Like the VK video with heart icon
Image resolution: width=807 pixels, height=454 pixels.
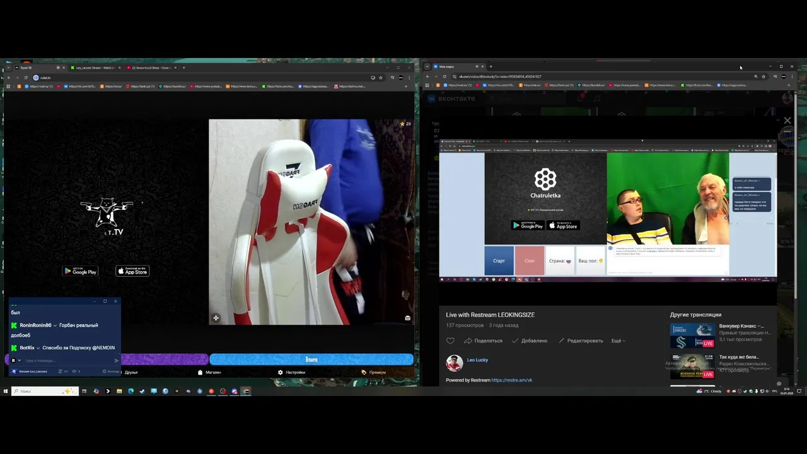[450, 340]
